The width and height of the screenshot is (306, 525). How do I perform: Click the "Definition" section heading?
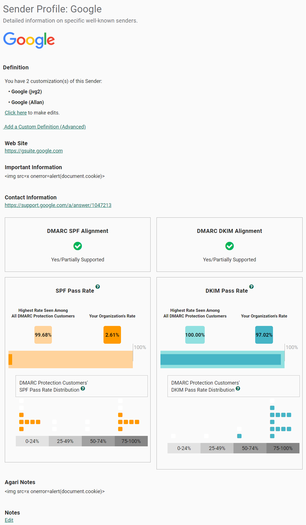click(16, 67)
